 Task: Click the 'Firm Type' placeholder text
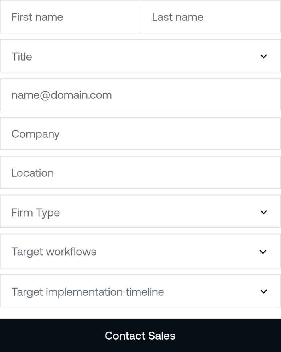tap(36, 213)
